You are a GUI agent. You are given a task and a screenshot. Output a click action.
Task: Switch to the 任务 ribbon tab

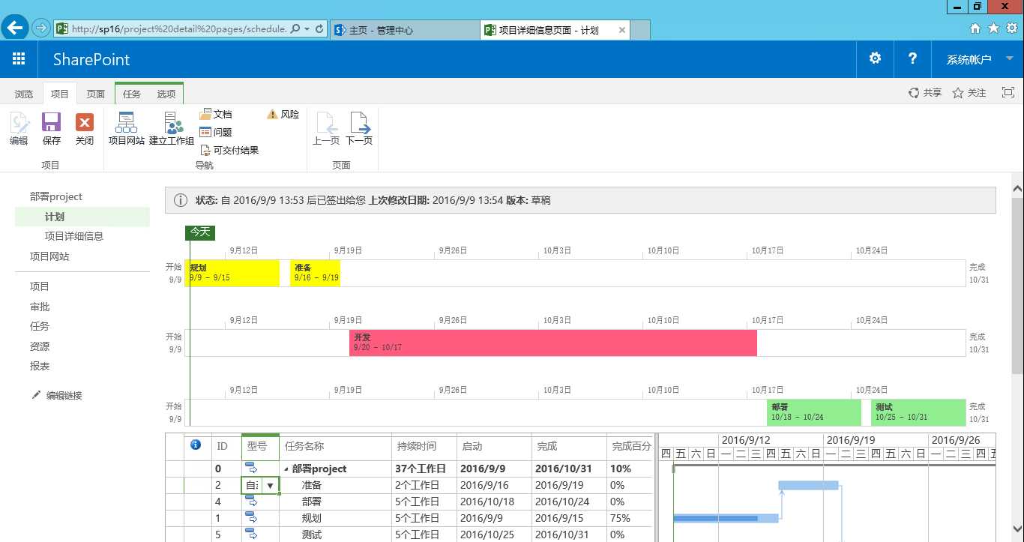pos(131,94)
